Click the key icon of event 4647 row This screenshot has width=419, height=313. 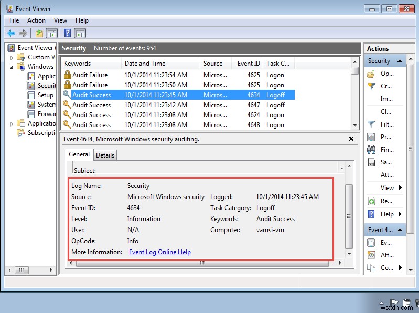click(x=67, y=105)
